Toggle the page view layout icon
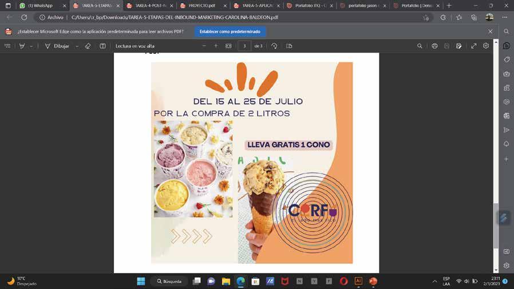The width and height of the screenshot is (514, 289). tap(289, 46)
